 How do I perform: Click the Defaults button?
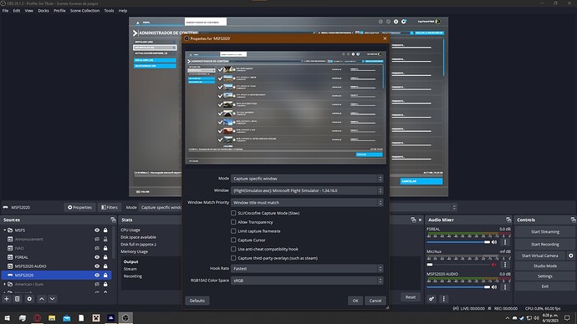click(197, 301)
